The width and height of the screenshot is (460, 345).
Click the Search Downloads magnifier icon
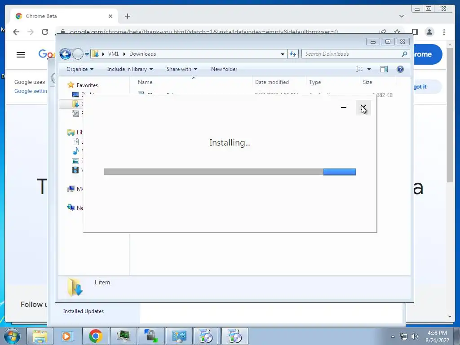tap(404, 54)
